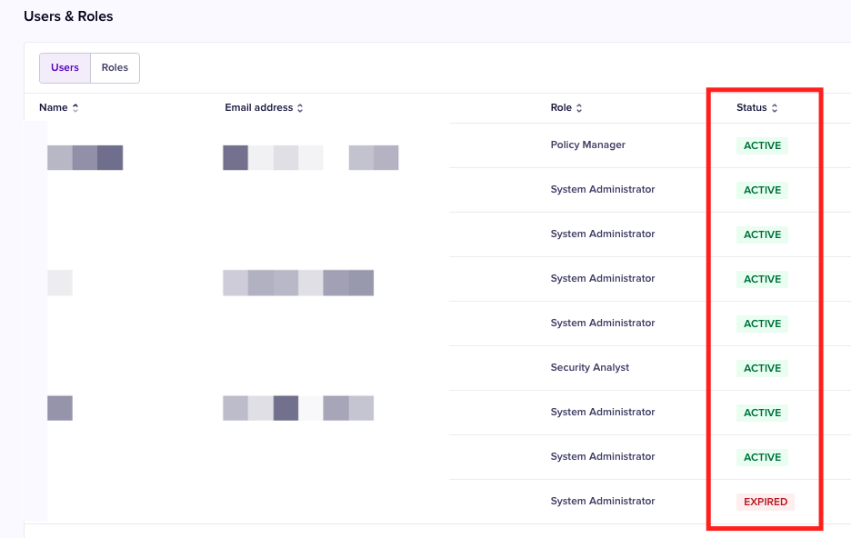
Task: Click the Status column header
Action: pyautogui.click(x=751, y=108)
